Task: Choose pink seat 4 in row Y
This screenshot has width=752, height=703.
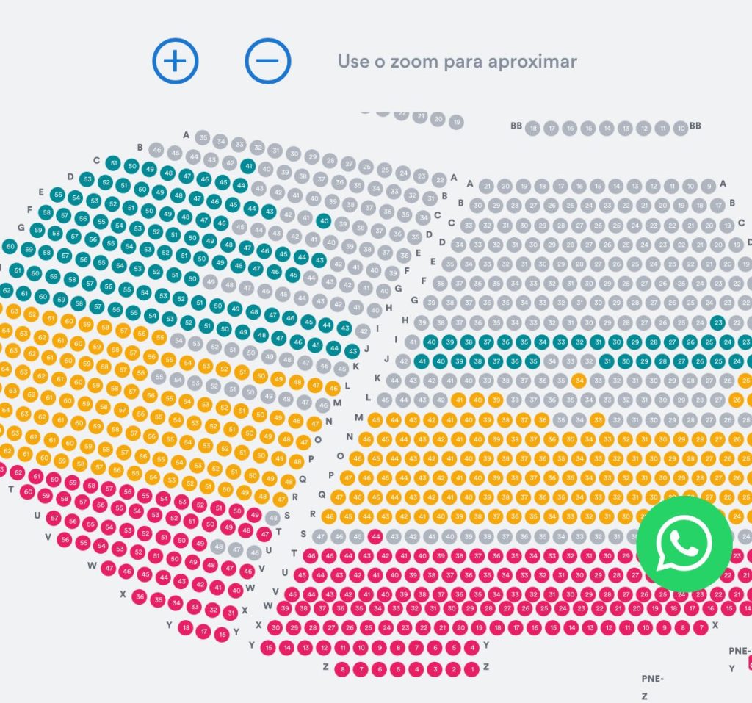Action: [472, 648]
